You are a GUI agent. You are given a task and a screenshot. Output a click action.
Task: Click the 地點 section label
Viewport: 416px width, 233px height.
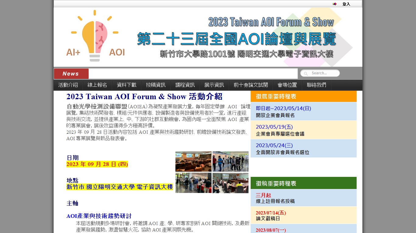(73, 181)
